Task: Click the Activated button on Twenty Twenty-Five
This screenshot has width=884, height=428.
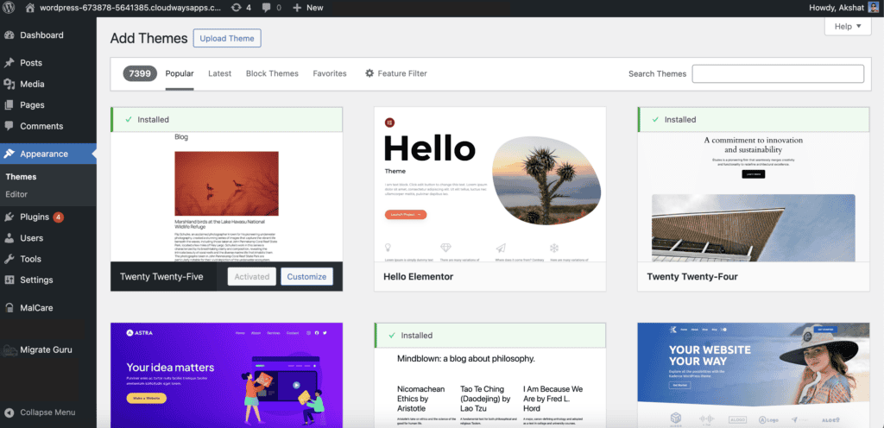Action: coord(252,276)
